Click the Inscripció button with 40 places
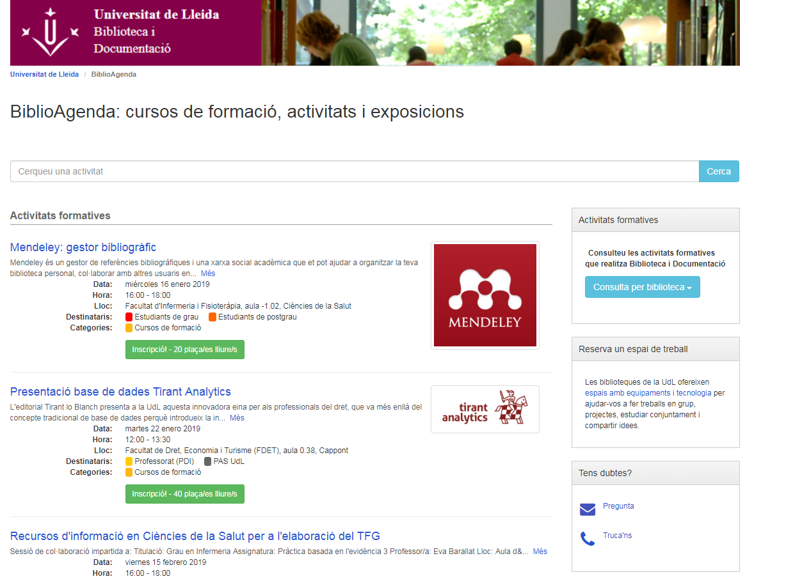The image size is (786, 579). tap(184, 493)
